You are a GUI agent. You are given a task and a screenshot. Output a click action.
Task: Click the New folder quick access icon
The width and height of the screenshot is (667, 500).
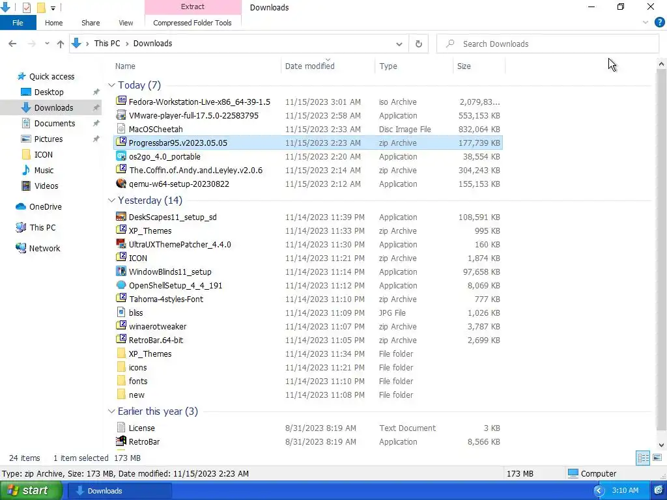[41, 7]
